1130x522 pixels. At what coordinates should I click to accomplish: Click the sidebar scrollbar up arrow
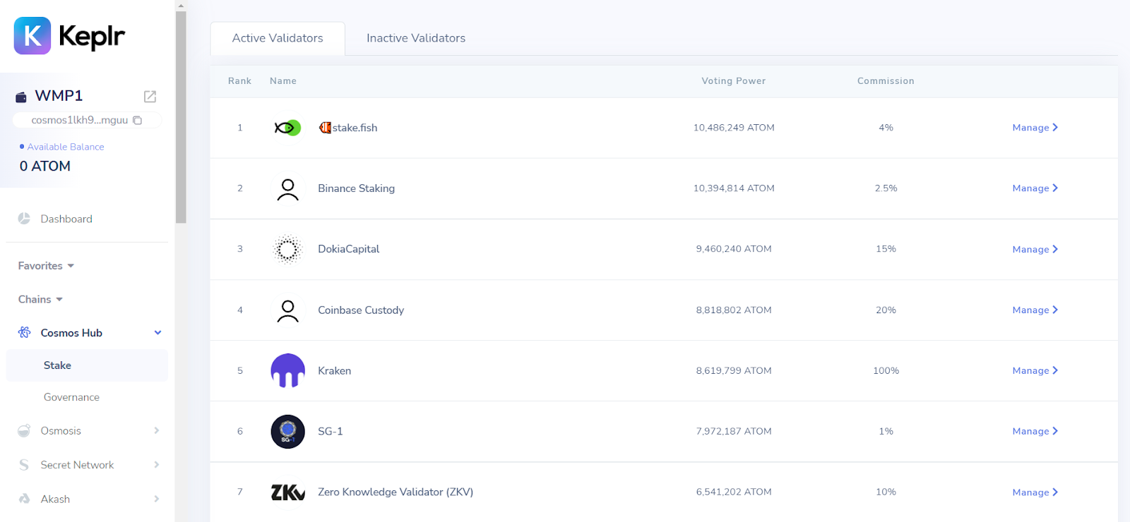181,6
